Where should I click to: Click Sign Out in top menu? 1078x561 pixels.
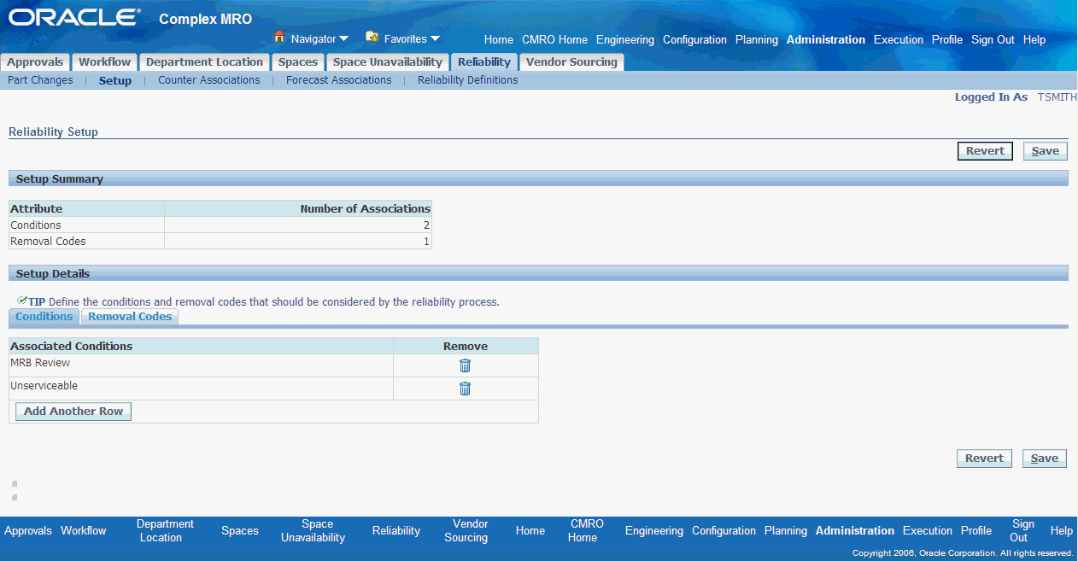coord(993,40)
